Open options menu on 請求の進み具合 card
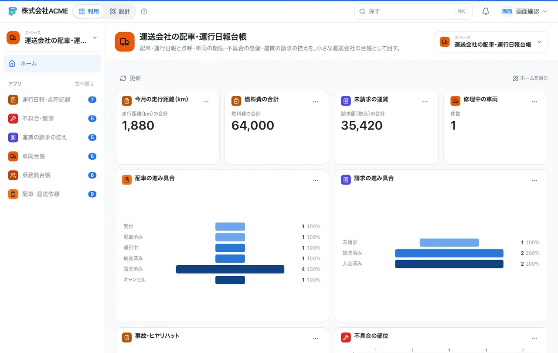This screenshot has width=558, height=353. click(535, 181)
